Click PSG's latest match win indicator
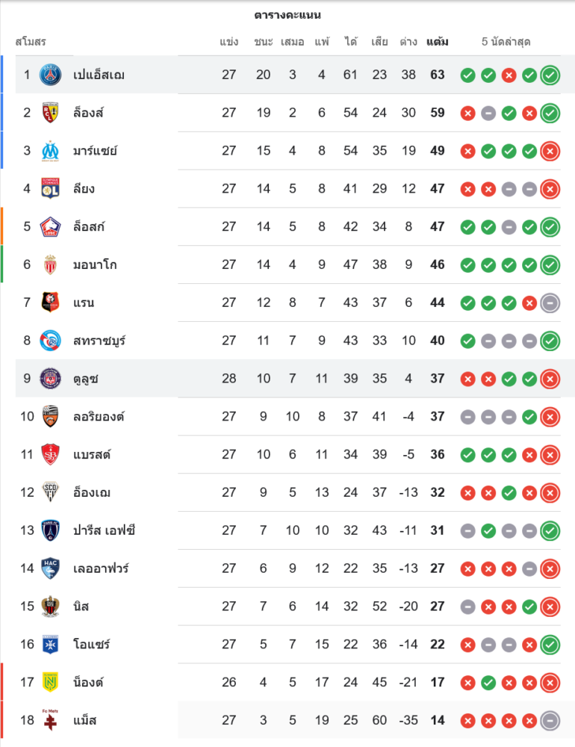This screenshot has height=747, width=575. (x=550, y=75)
